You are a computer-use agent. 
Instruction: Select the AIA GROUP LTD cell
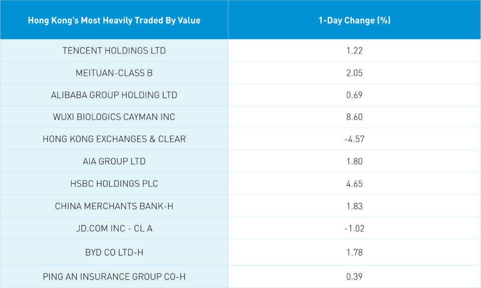click(x=114, y=161)
